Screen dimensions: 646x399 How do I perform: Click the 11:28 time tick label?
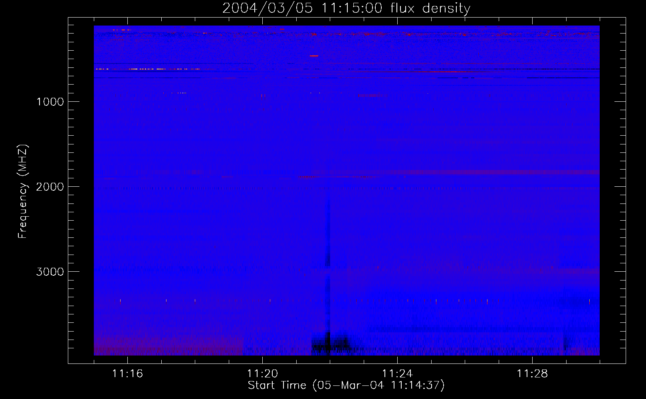pyautogui.click(x=532, y=374)
